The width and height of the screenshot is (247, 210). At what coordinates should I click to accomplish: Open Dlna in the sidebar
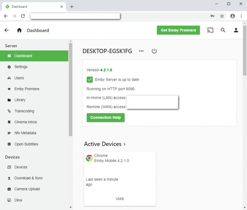(34, 200)
